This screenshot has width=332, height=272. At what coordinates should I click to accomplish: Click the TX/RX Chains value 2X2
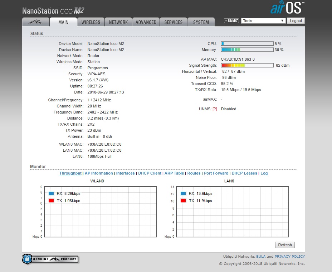point(91,124)
